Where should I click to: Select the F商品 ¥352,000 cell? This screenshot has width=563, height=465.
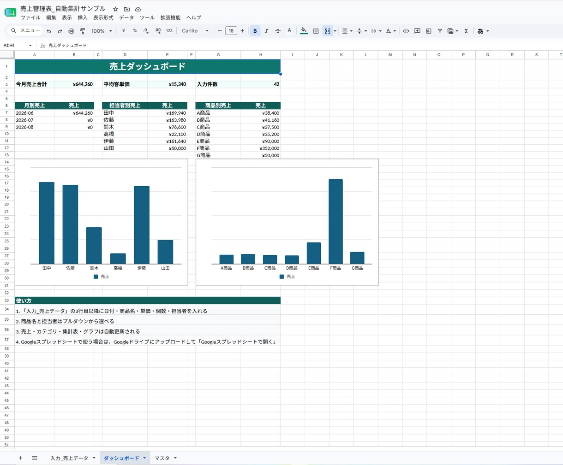tap(261, 148)
